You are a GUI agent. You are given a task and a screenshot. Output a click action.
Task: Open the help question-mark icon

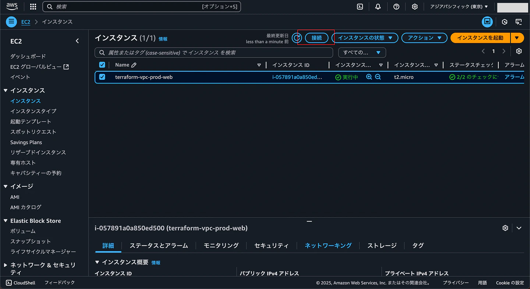[x=396, y=6]
